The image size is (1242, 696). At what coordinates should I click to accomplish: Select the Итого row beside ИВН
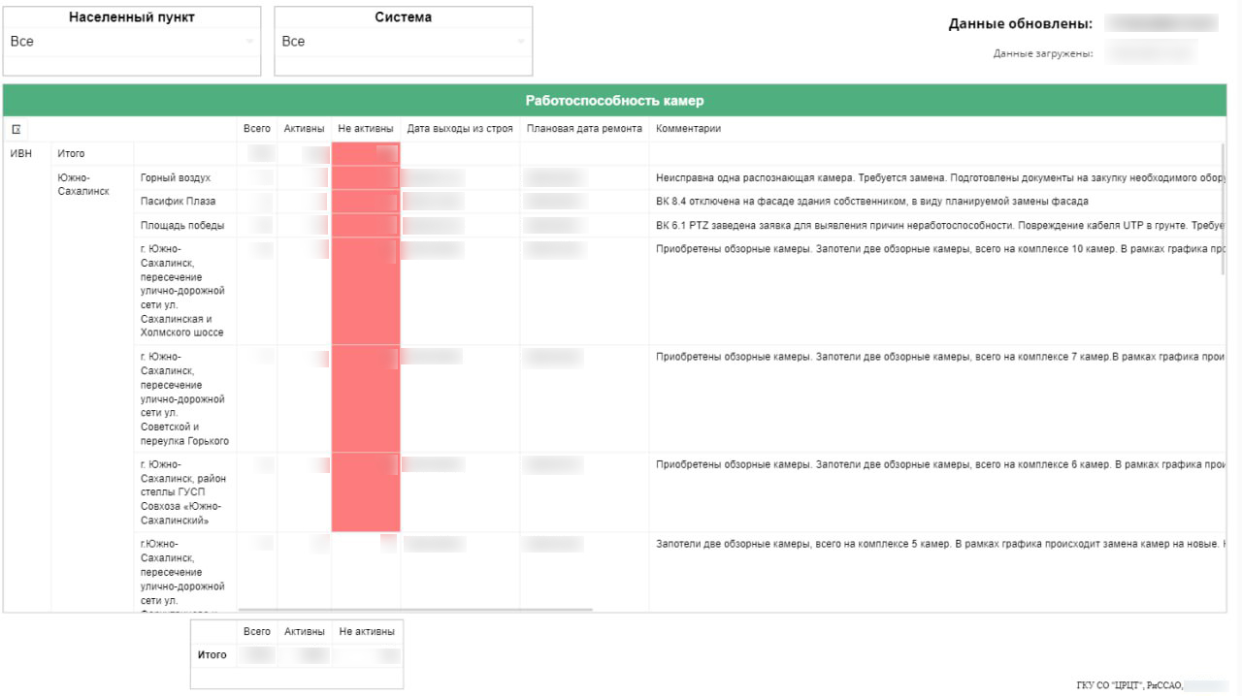tap(71, 154)
